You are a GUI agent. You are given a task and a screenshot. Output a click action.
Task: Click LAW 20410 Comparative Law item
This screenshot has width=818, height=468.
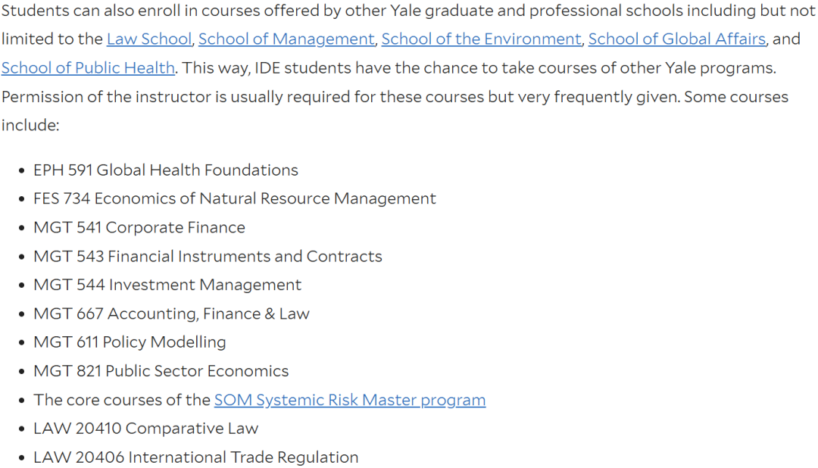pos(145,429)
